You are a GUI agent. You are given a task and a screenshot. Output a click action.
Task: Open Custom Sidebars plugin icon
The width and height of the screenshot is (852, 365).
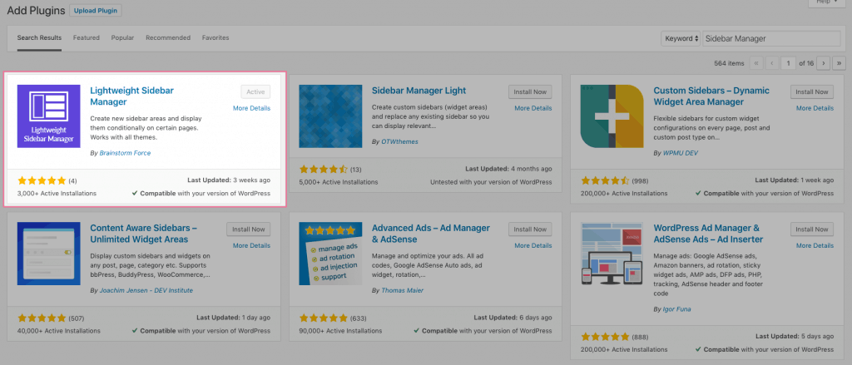tap(612, 116)
